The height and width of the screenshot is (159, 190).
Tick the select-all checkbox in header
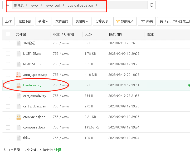click(8, 34)
